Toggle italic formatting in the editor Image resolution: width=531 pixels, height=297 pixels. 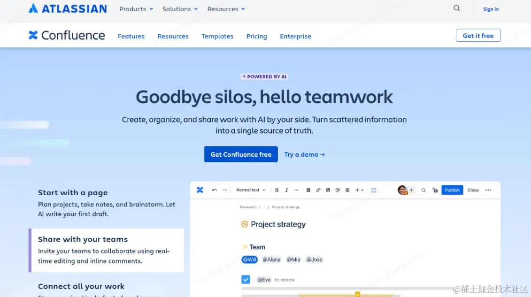286,190
